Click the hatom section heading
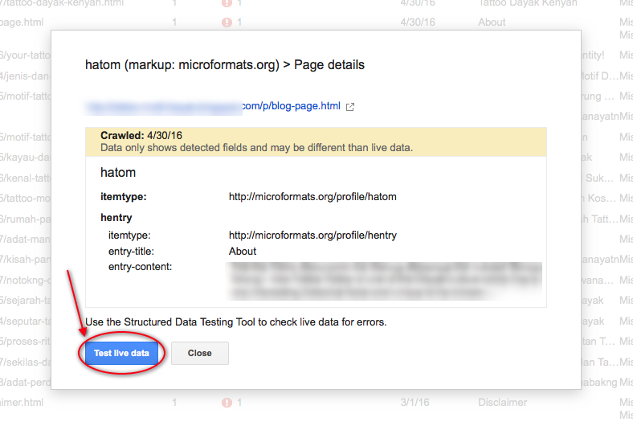 tap(118, 173)
